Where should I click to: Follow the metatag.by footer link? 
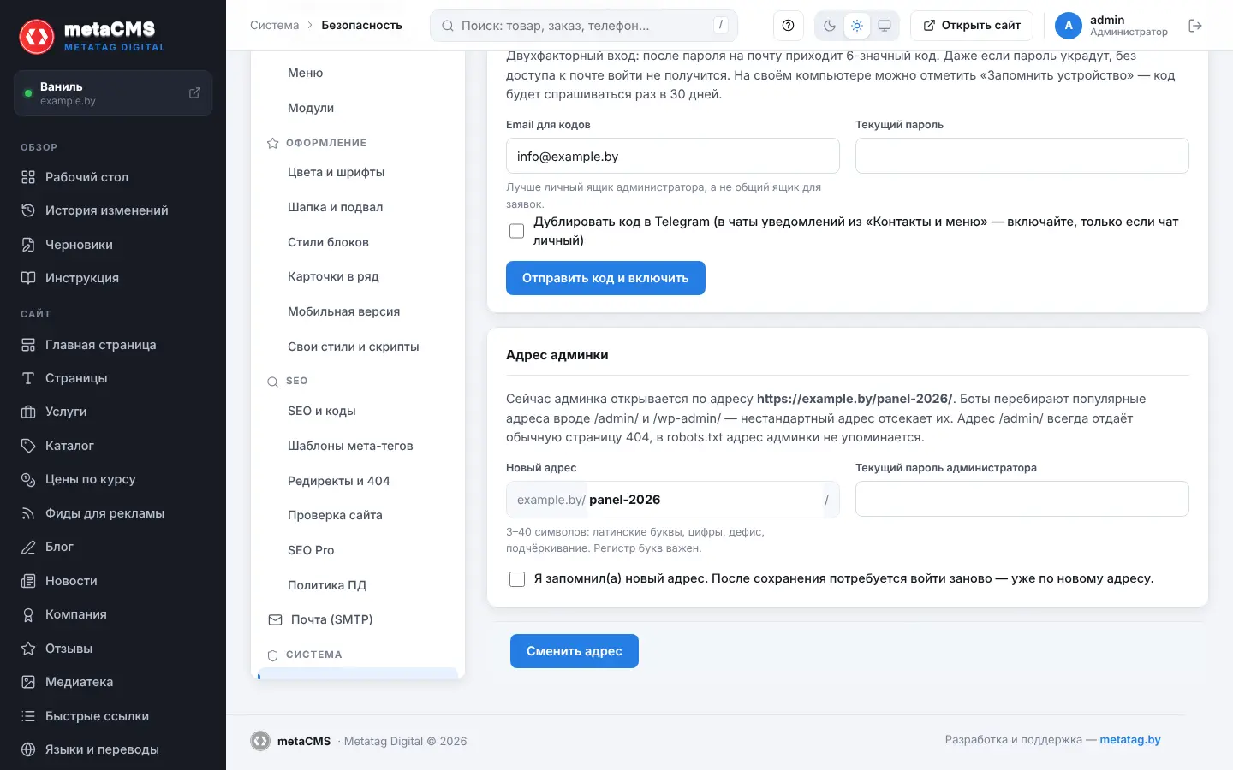1130,740
